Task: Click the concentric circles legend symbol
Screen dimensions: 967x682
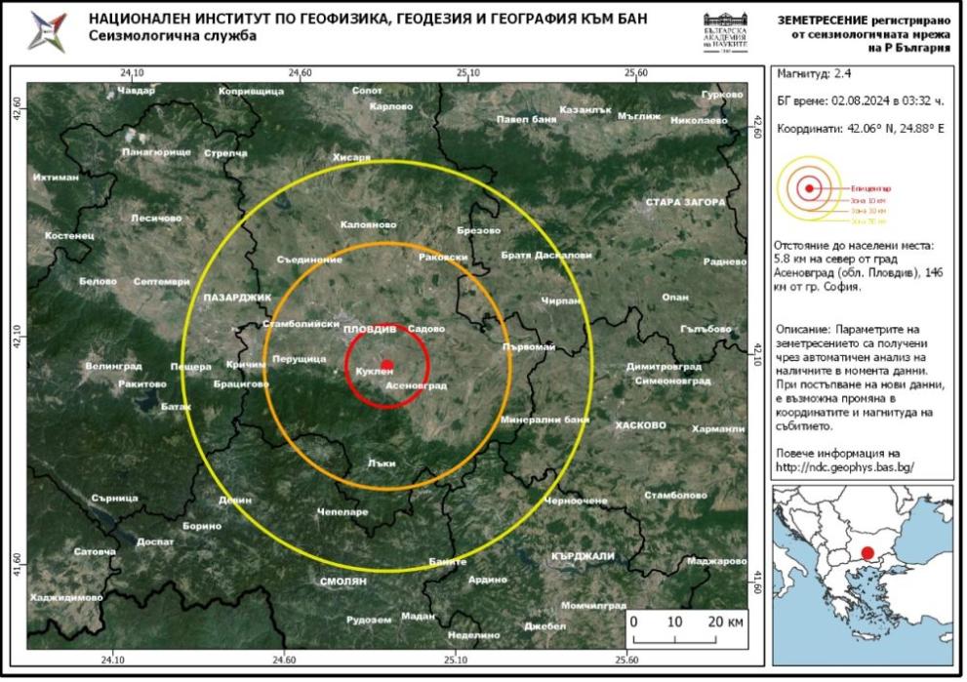Action: tap(807, 188)
